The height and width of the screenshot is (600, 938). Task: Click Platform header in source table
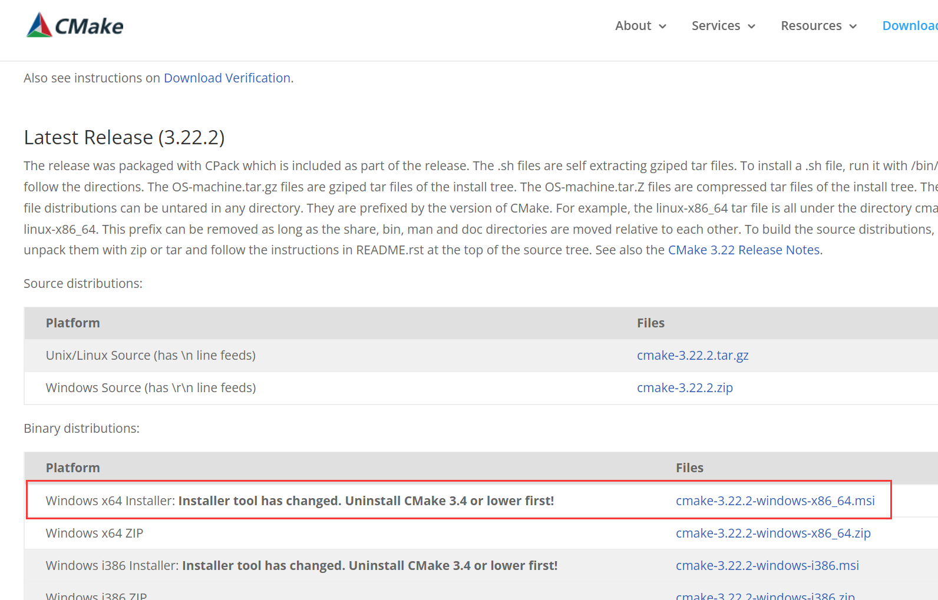click(73, 323)
